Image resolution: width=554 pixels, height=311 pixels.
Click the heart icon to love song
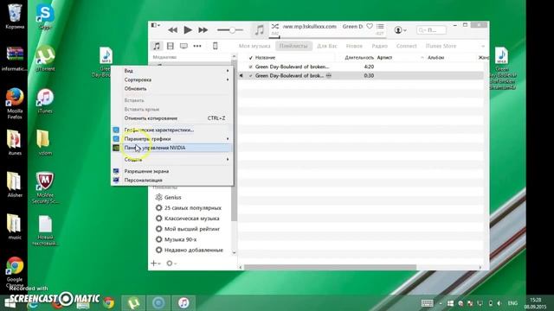(x=370, y=27)
